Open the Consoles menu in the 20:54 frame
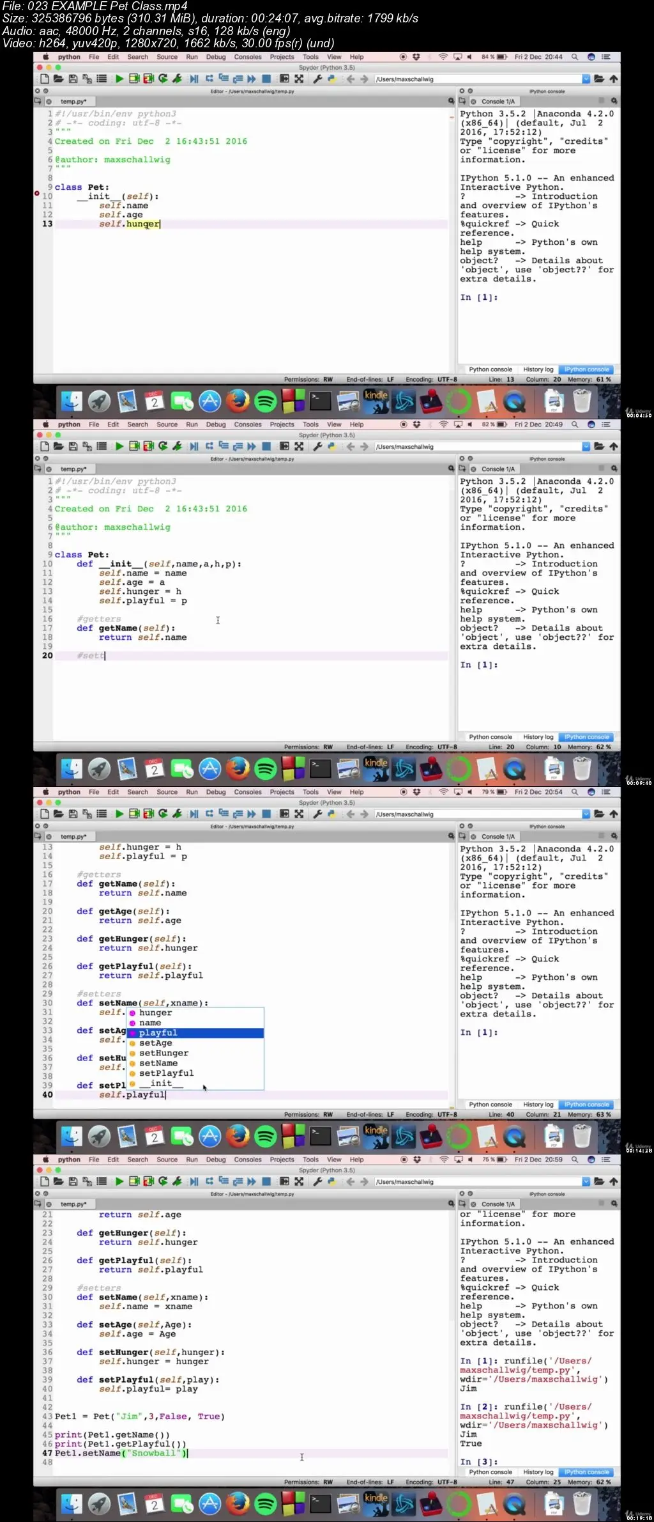 pos(248,792)
